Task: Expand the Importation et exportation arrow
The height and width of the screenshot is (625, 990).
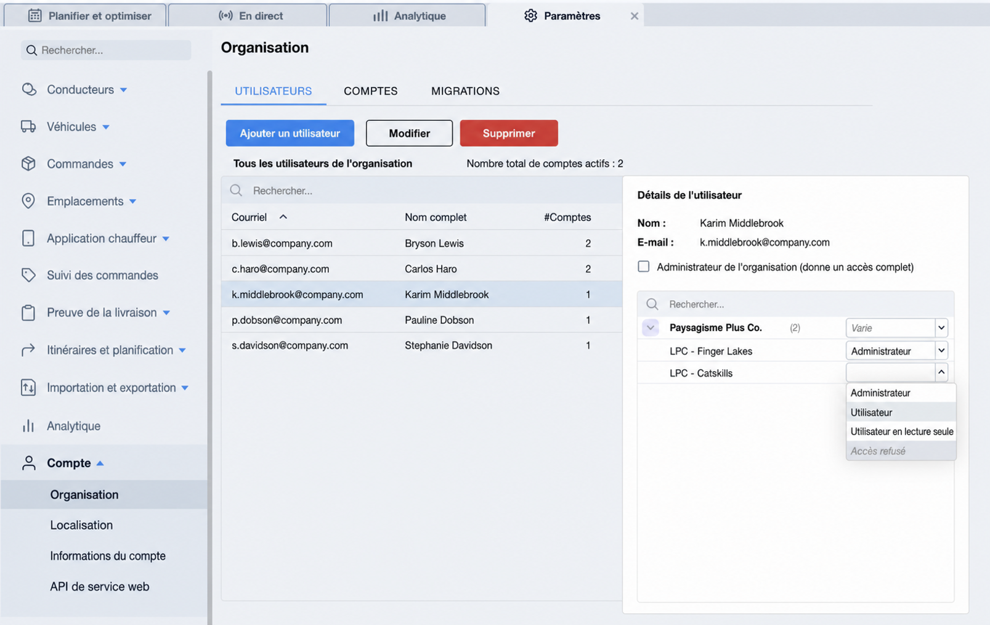Action: 185,388
